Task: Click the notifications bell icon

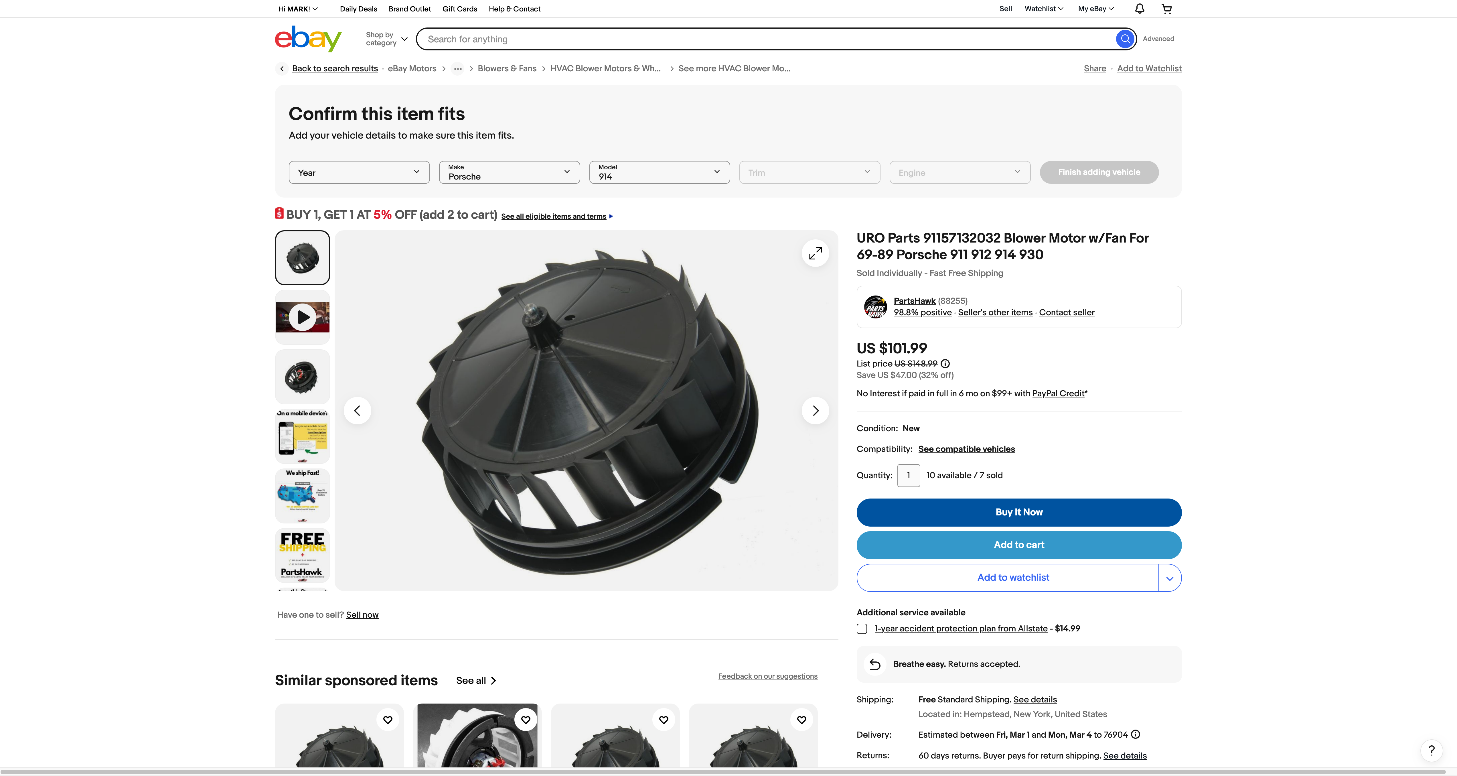Action: 1140,9
